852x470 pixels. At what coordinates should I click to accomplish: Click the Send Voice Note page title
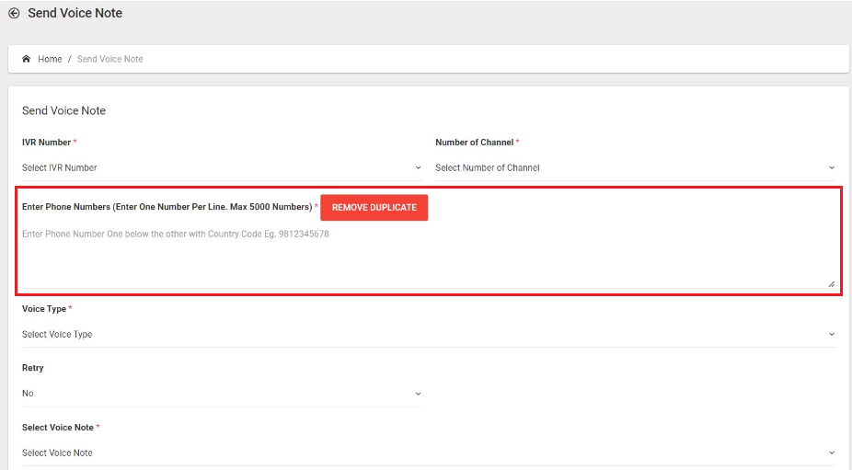tap(75, 13)
